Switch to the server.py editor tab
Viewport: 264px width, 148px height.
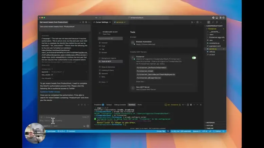tap(120, 22)
